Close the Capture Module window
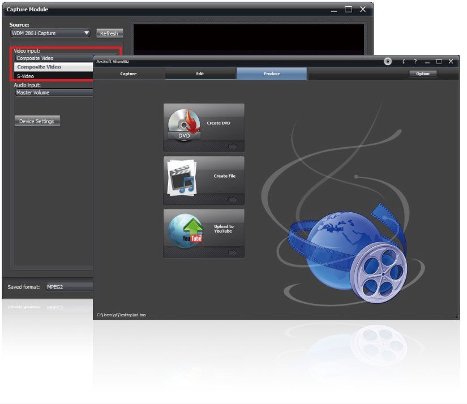The width and height of the screenshot is (467, 404). point(363,9)
